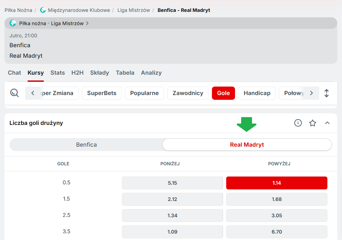Click the search magnifier icon
342x240 pixels.
pyautogui.click(x=14, y=93)
